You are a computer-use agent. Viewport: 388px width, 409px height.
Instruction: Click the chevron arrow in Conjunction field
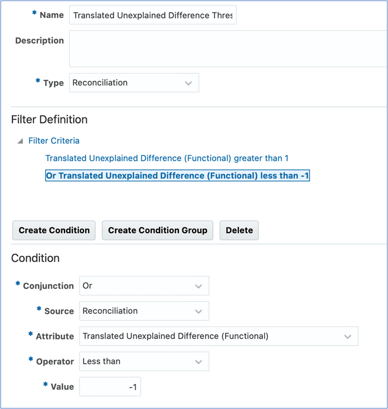tap(198, 287)
